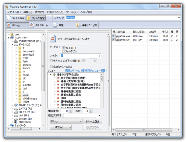Image resolution: width=187 pixels, height=142 pixels.
Task: Click the S3A8123D001 (C:) drive icon
Action: [16, 41]
